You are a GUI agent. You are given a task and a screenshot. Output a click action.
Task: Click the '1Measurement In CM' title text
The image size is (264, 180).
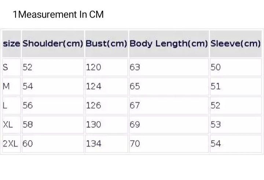58,15
